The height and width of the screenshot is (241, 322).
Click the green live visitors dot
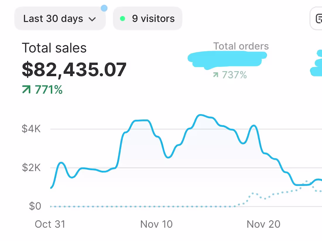(123, 19)
